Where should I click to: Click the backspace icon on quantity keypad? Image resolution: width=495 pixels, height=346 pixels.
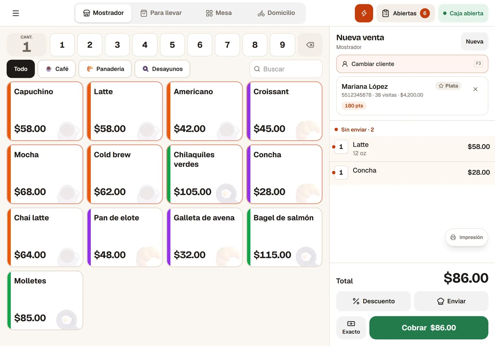click(310, 45)
